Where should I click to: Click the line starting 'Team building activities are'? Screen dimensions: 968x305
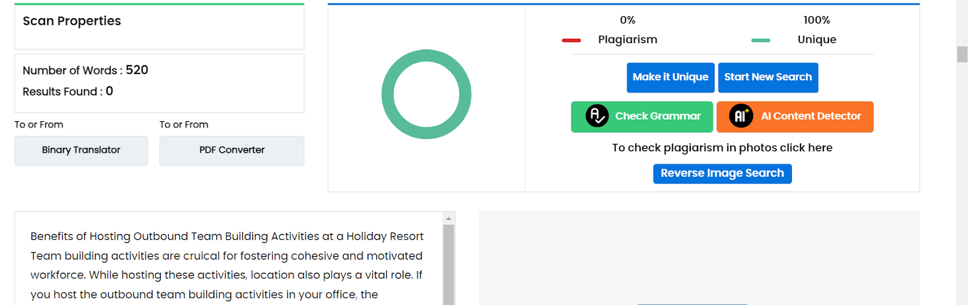(226, 256)
